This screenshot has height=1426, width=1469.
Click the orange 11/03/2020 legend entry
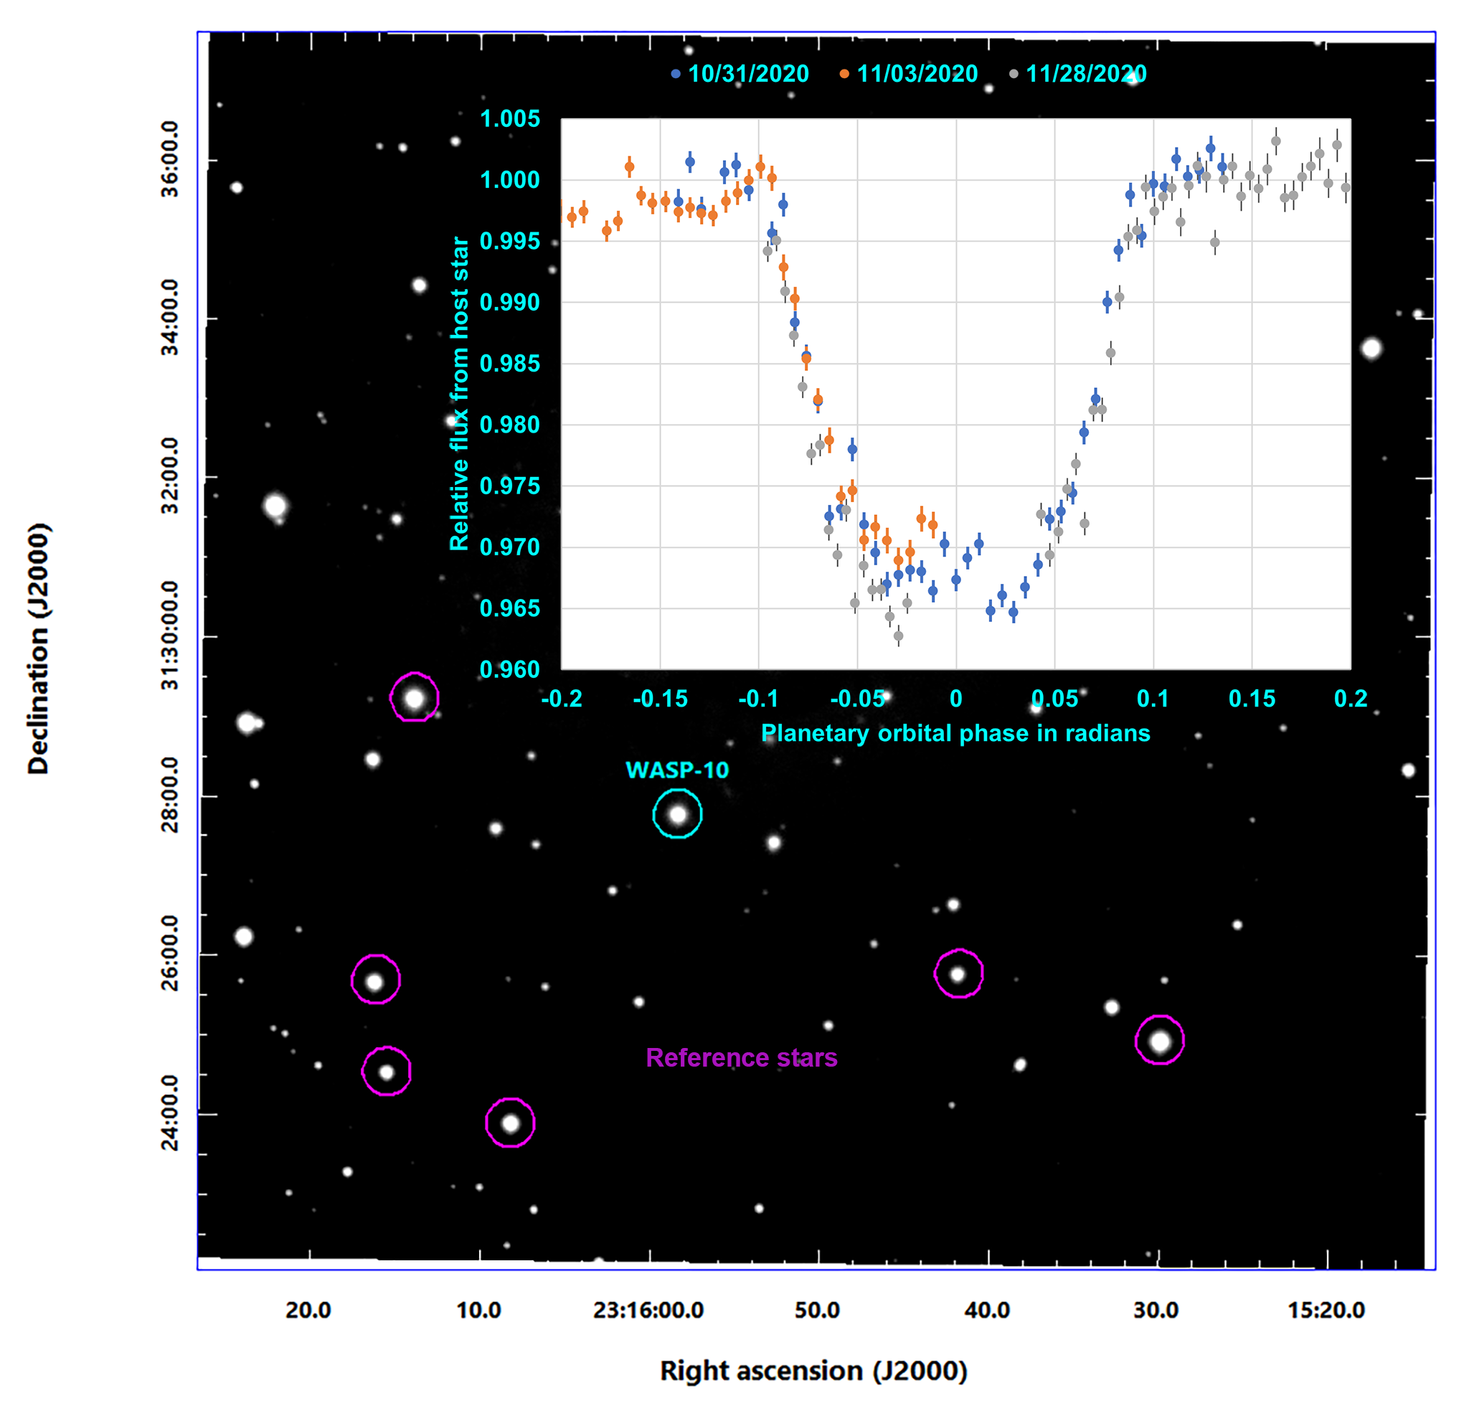coord(916,74)
